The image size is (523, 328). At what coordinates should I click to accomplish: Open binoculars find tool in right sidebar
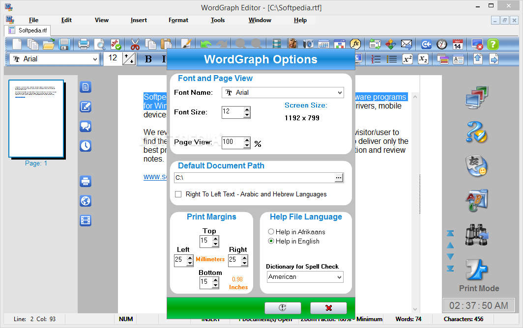(477, 235)
